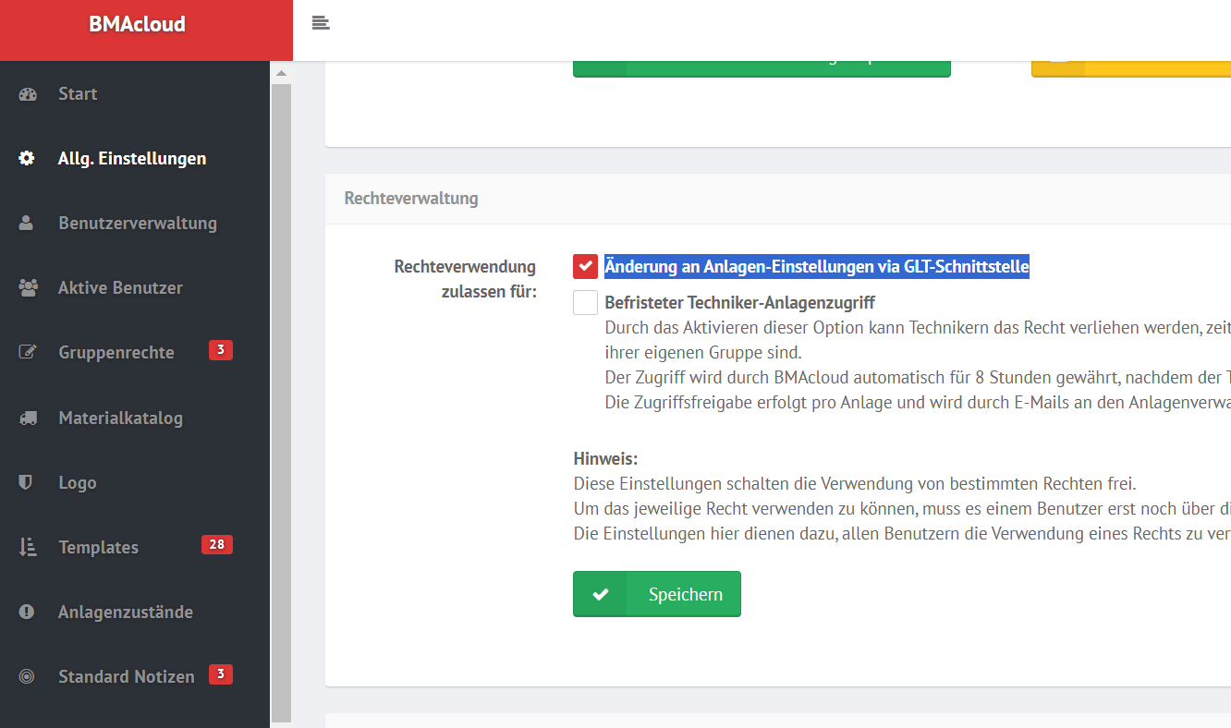Click the Rechteverwaltung section heading
Viewport: 1231px width, 728px height.
411,198
